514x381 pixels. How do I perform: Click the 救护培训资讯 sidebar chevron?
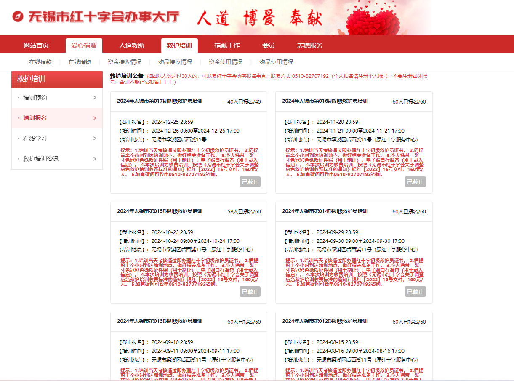95,159
